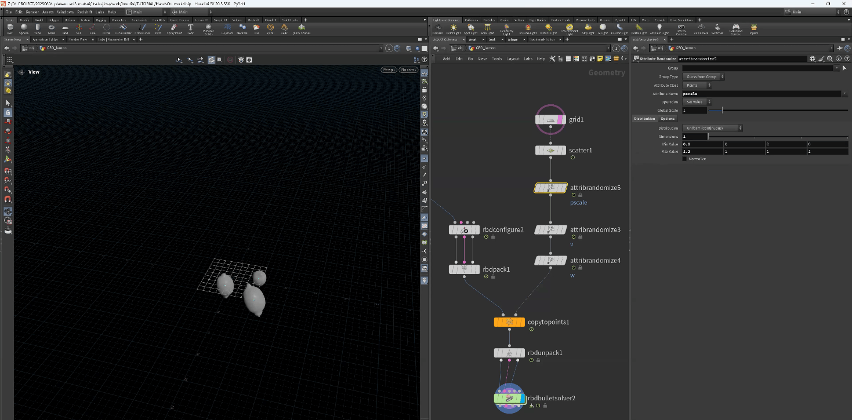Open the Render menu
The height and width of the screenshot is (420, 852).
(32, 12)
